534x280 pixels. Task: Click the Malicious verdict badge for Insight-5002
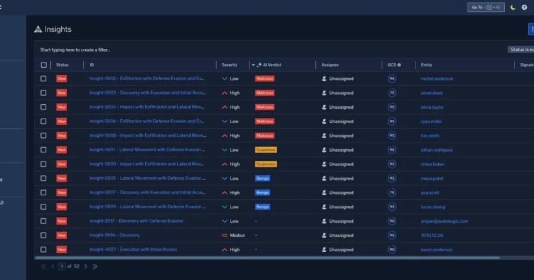pyautogui.click(x=264, y=79)
